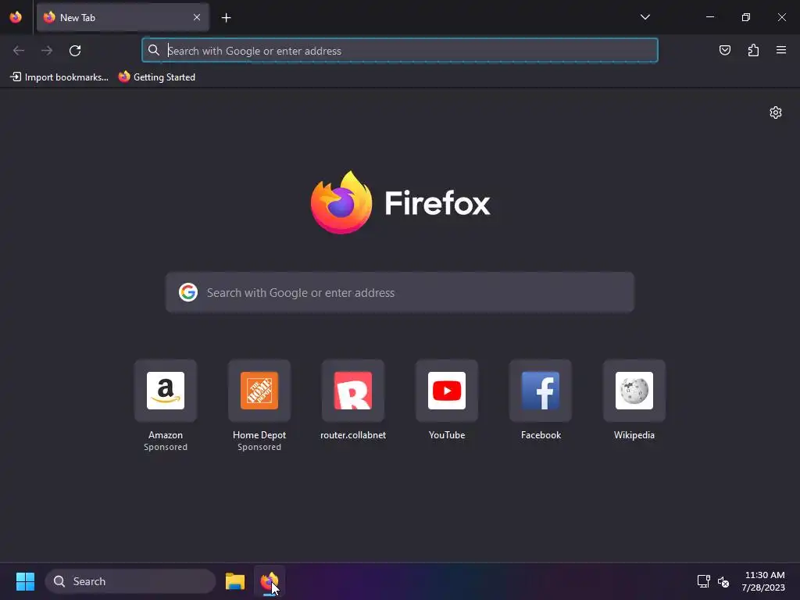Open the router.collabnet shortcut tile
This screenshot has width=800, height=600.
coord(353,391)
